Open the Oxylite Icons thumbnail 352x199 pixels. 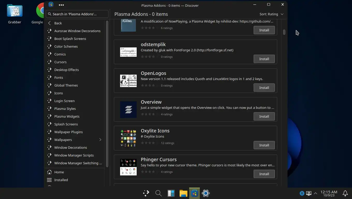128,138
